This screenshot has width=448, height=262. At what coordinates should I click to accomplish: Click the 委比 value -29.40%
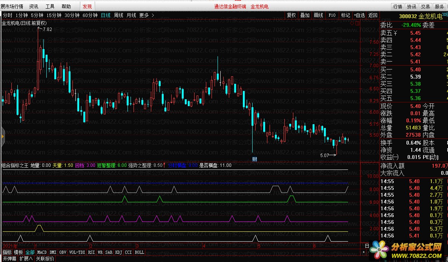pyautogui.click(x=411, y=25)
